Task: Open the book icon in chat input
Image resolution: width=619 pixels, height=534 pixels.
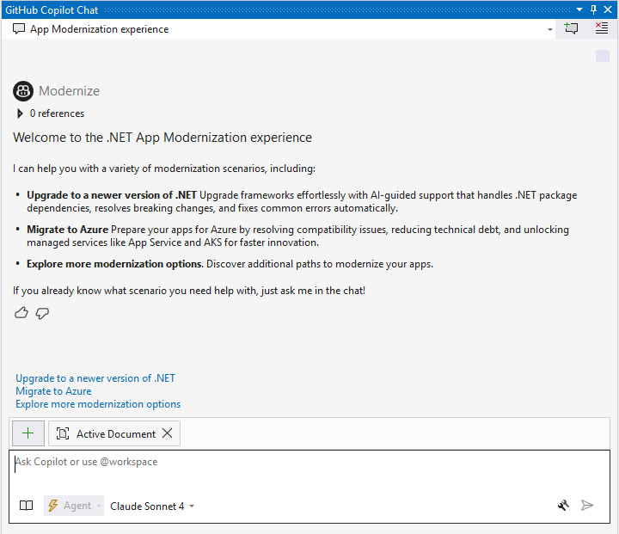Action: click(27, 506)
